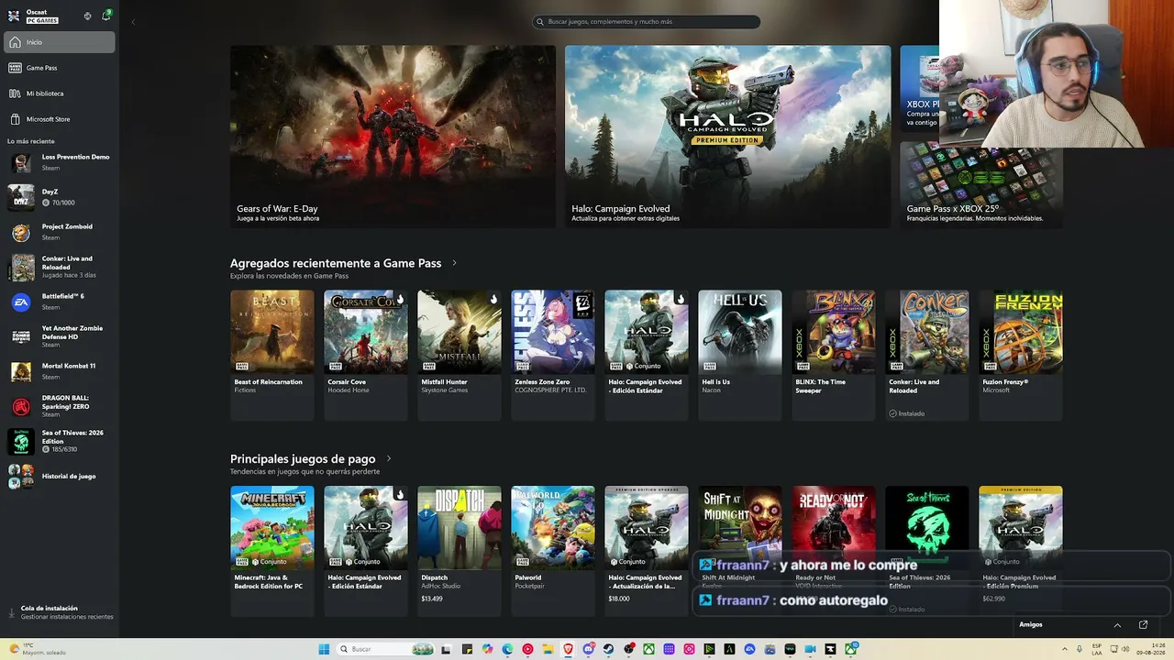Open Microsoft Store from the sidebar
Viewport: 1174px width, 660px height.
pyautogui.click(x=60, y=119)
